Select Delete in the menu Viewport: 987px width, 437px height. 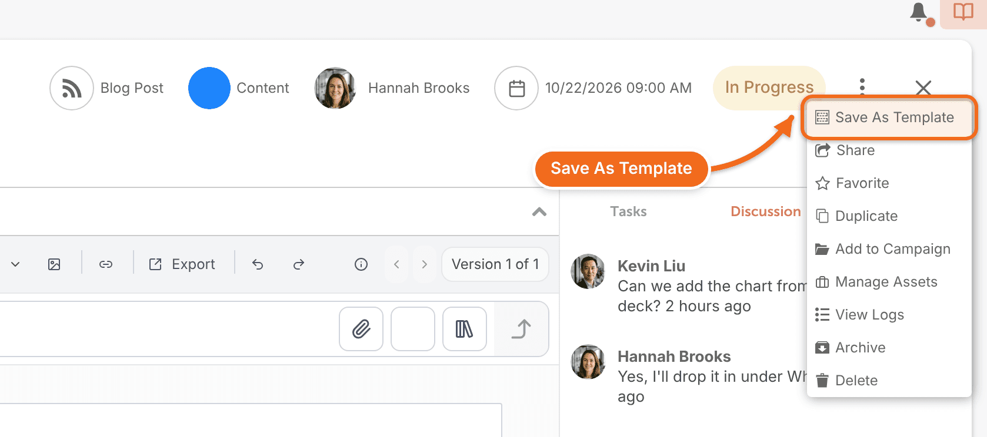pos(889,381)
